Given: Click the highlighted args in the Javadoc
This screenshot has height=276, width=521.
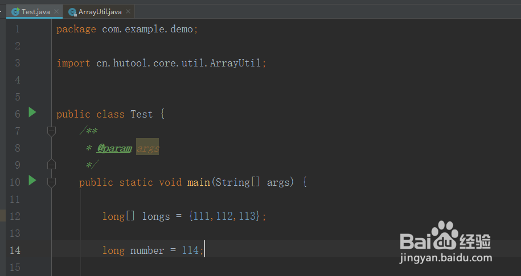Looking at the screenshot, I should pos(147,148).
